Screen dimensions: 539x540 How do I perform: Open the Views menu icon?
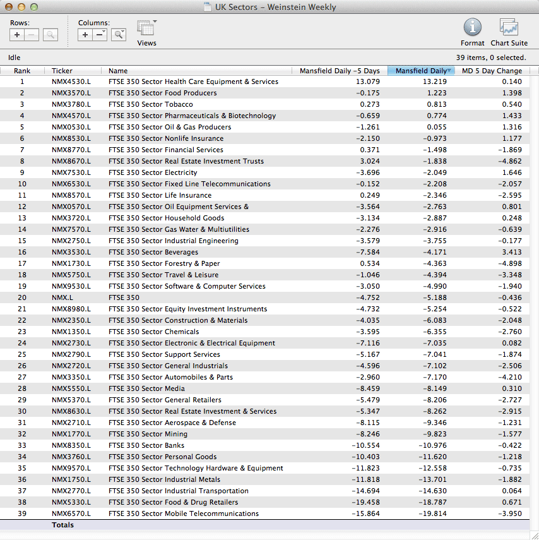pos(146,29)
